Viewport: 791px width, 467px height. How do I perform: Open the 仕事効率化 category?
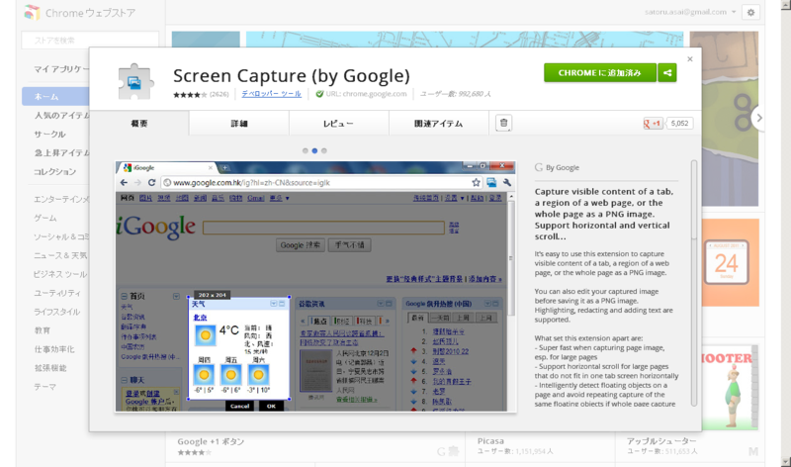[x=54, y=349]
